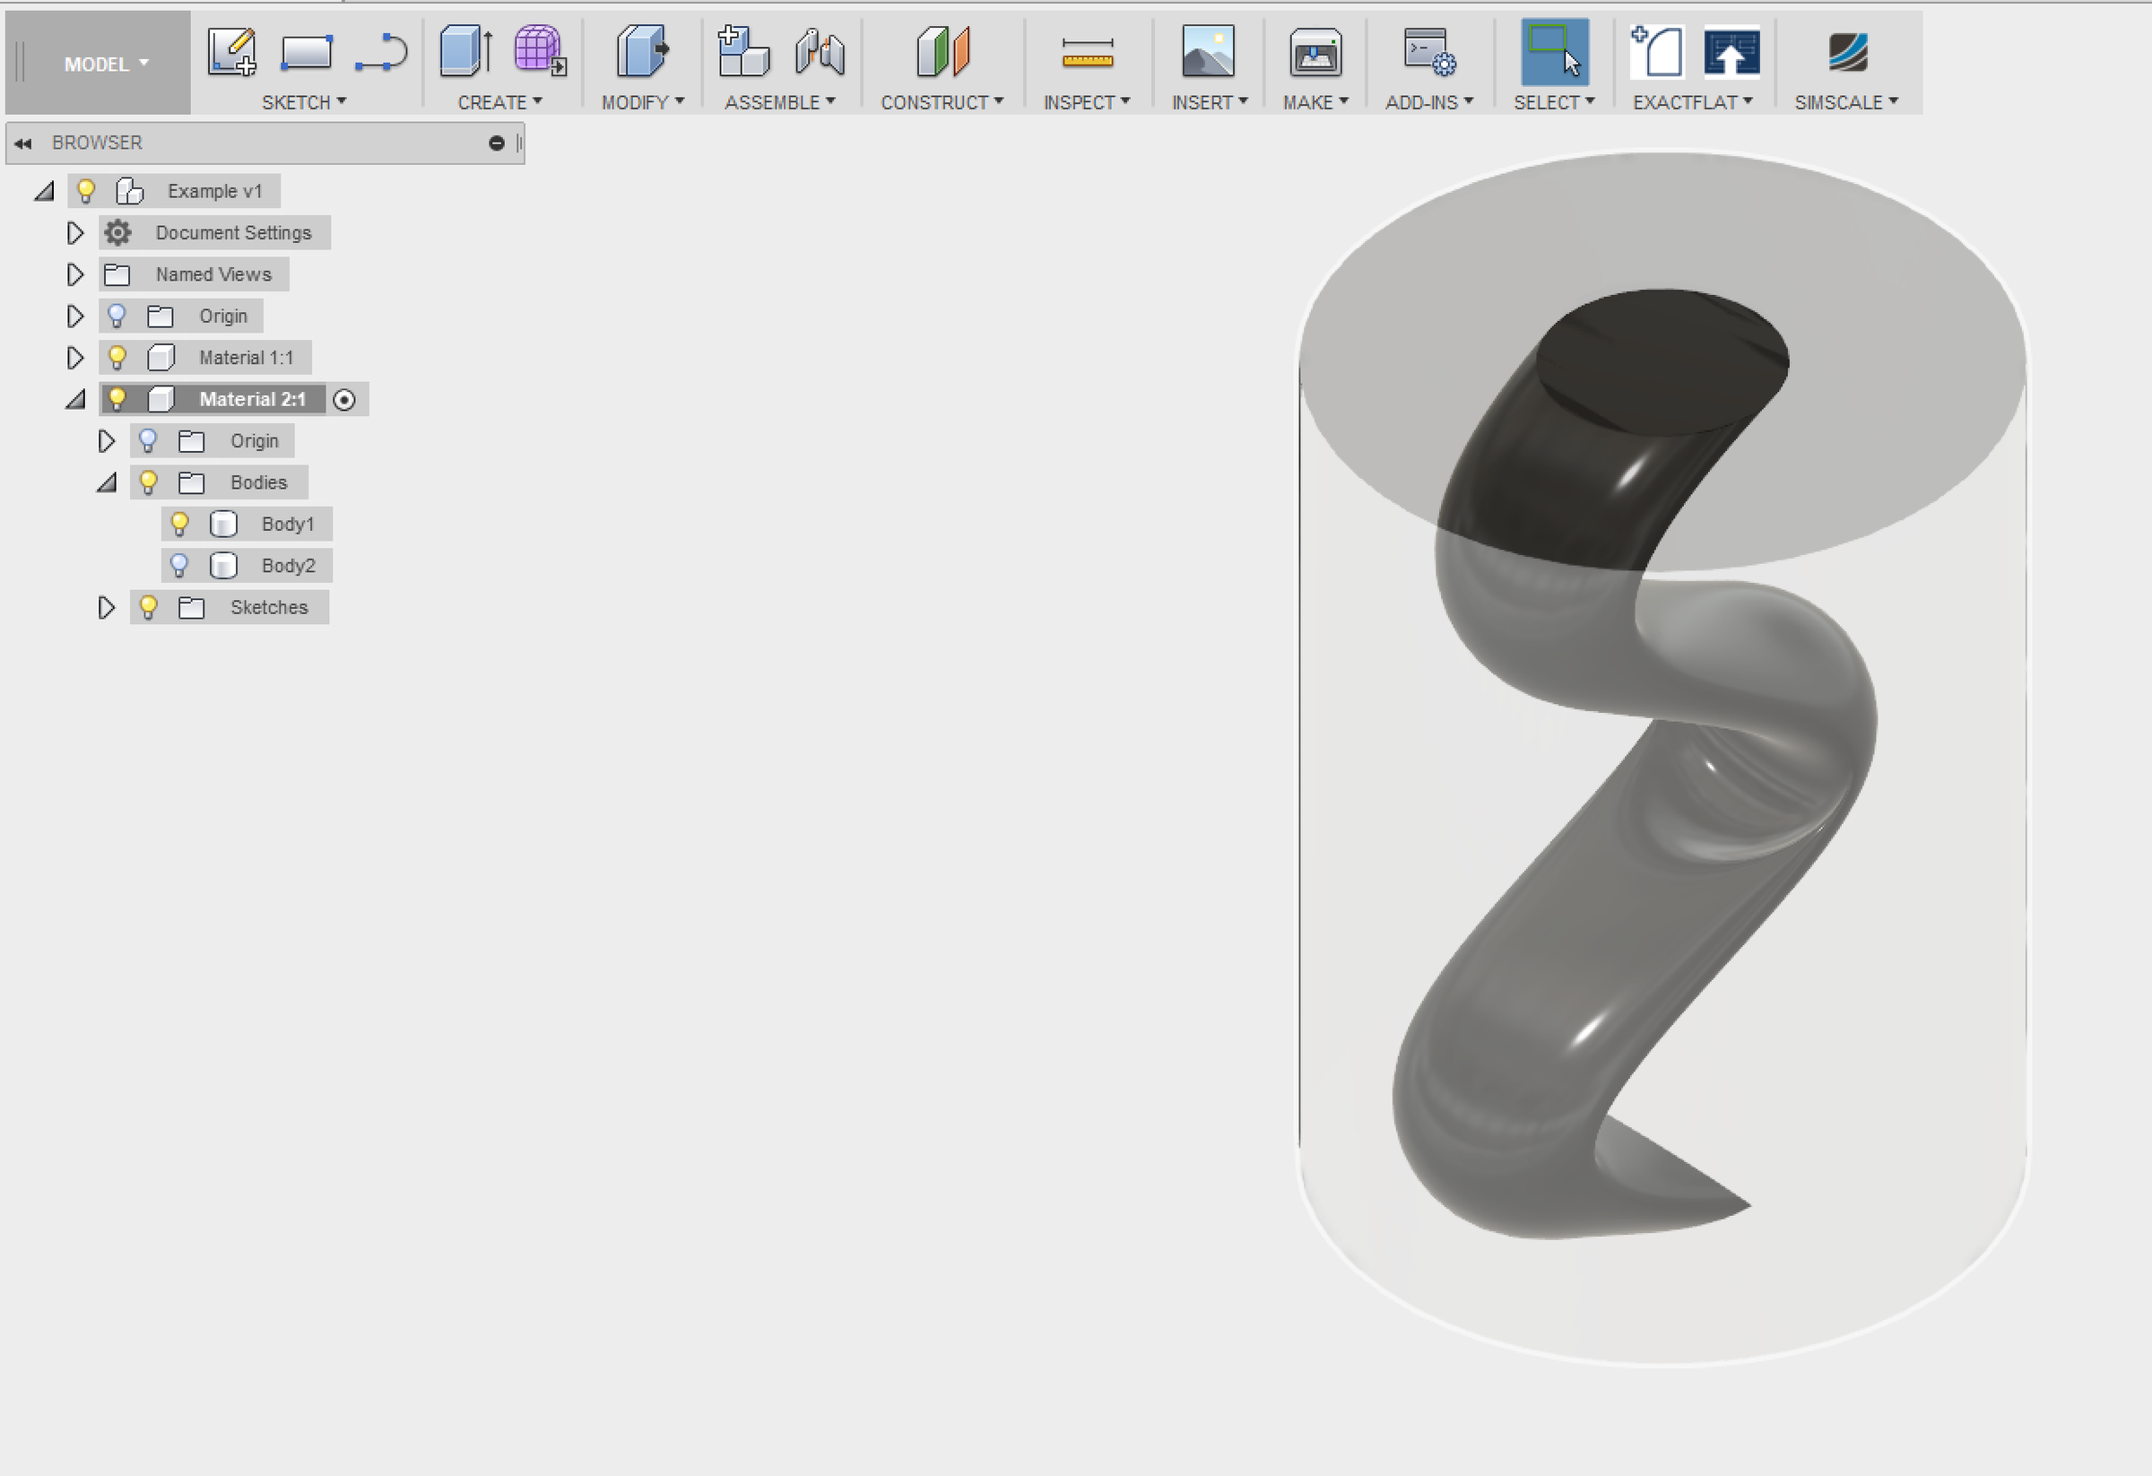Select Body2 in the browser tree
2152x1476 pixels.
point(288,565)
